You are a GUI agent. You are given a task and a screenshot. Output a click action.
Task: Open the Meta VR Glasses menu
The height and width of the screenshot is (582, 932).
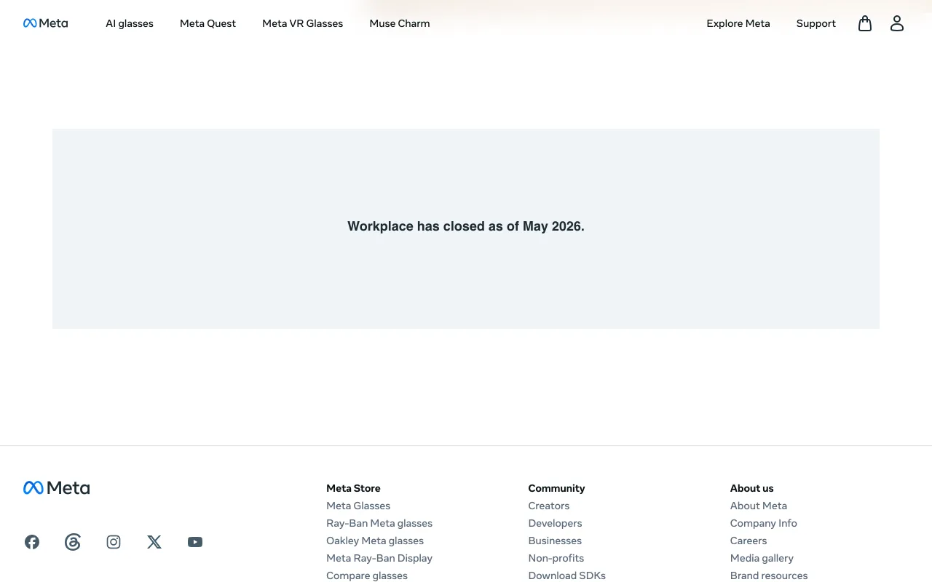point(302,23)
